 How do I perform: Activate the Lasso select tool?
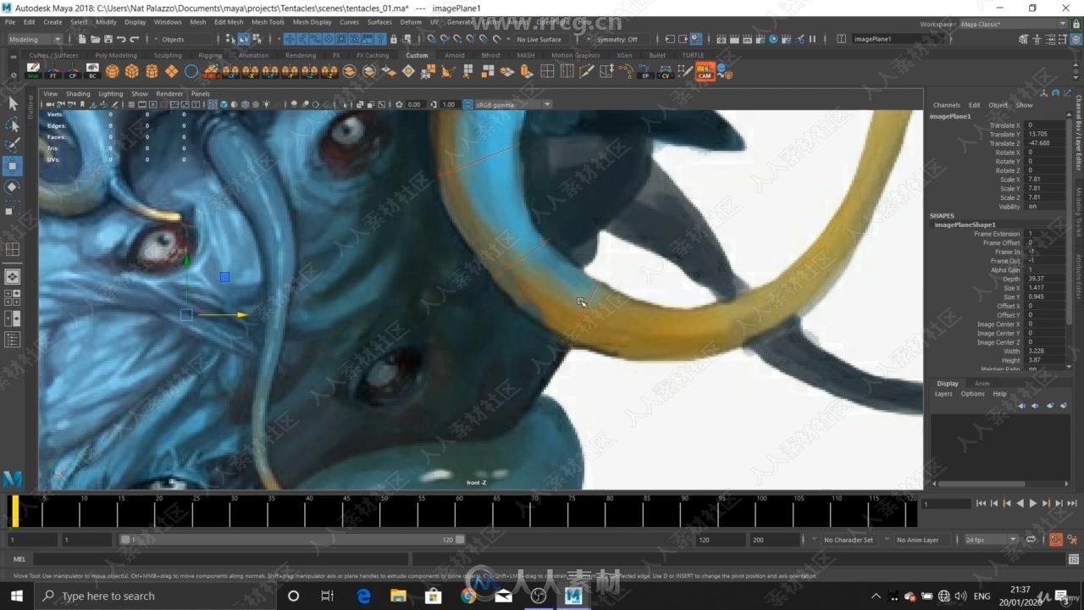point(13,125)
